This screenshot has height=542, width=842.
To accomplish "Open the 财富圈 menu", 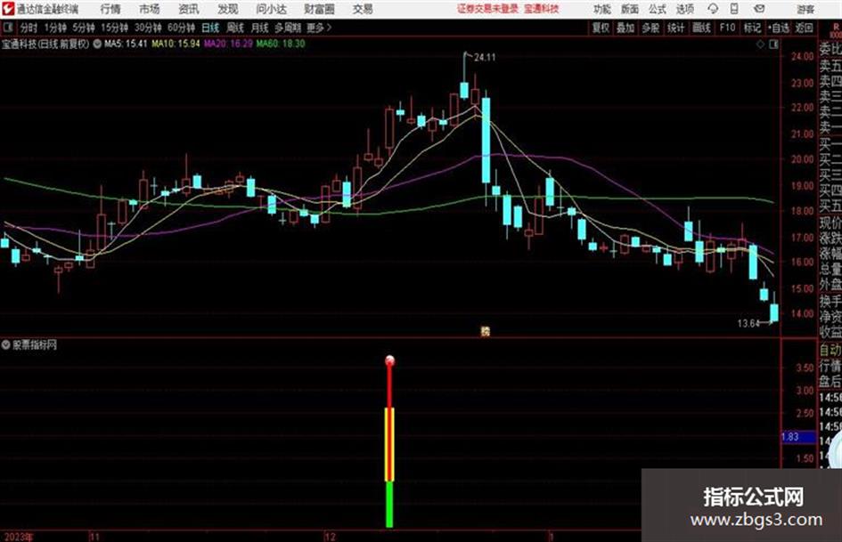I will [x=319, y=9].
